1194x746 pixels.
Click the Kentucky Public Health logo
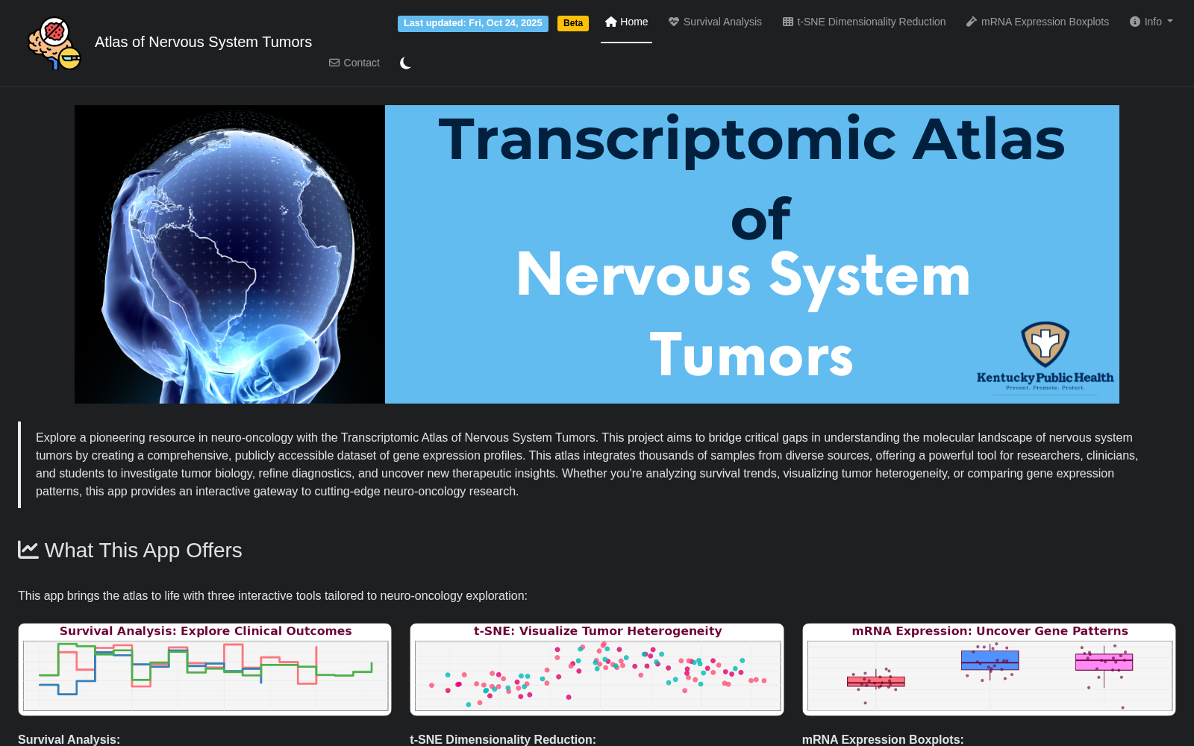1045,357
